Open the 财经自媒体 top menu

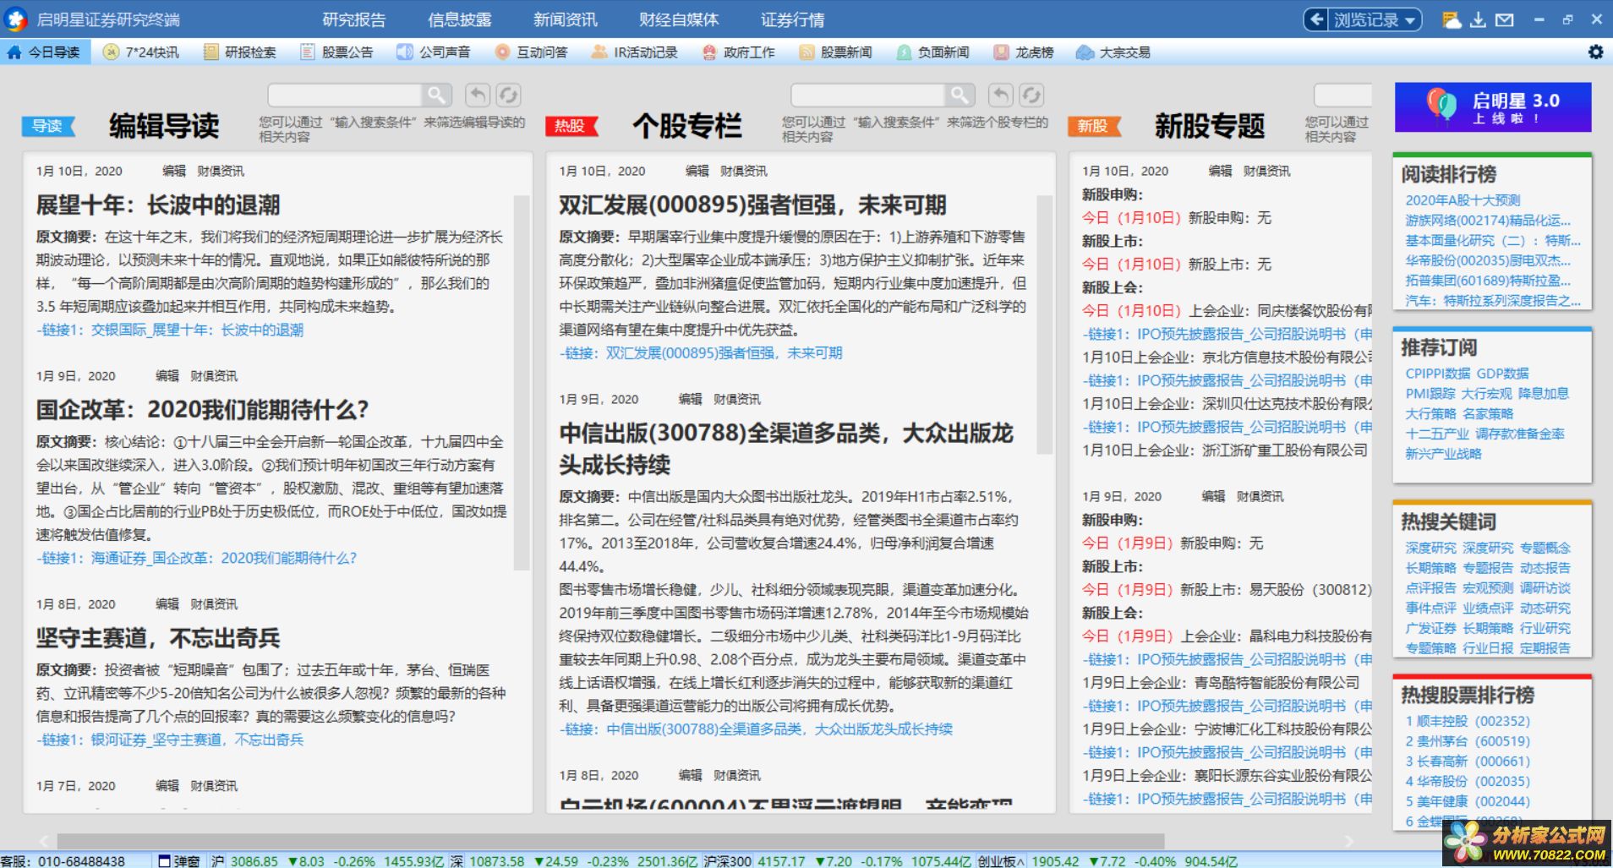click(679, 19)
